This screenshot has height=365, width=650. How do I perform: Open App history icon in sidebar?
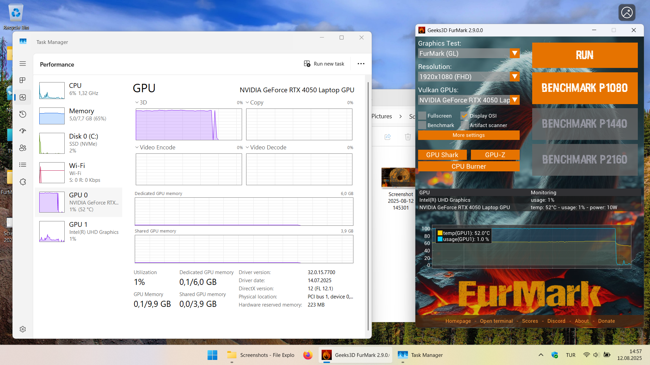point(23,114)
